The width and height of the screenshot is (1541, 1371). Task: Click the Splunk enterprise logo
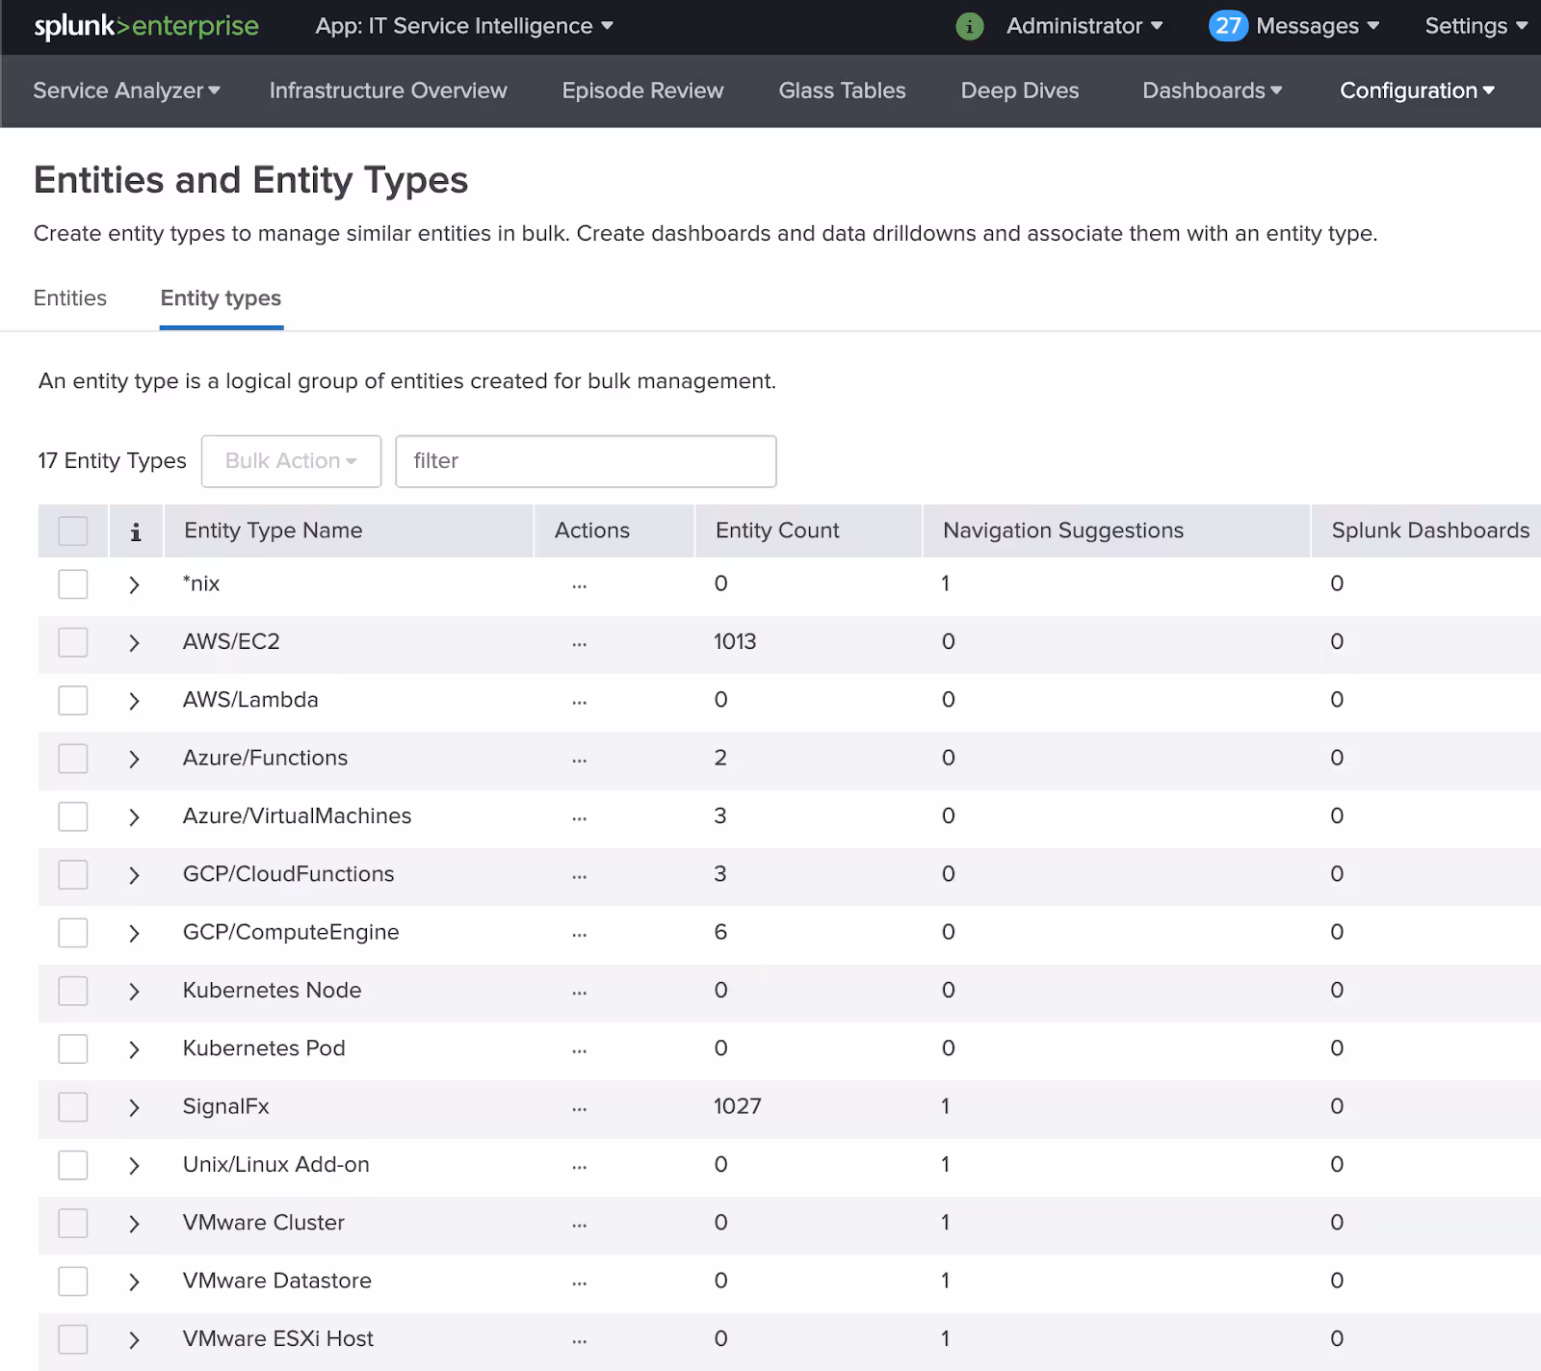tap(146, 26)
